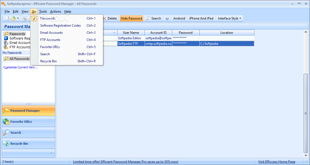Image resolution: width=310 pixels, height=165 pixels.
Task: Toggle the Hide Password button
Action: [131, 18]
